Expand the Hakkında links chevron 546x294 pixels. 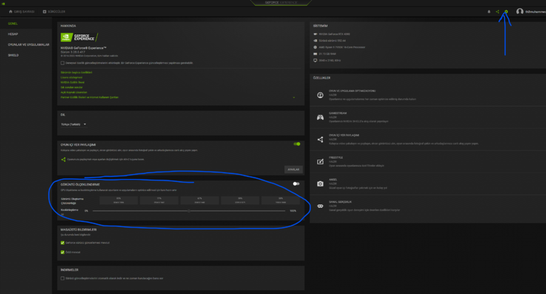pos(294,98)
